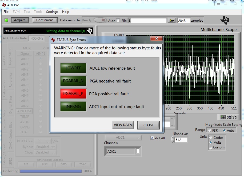
Task: Open the file browse folder icon
Action: (172, 21)
